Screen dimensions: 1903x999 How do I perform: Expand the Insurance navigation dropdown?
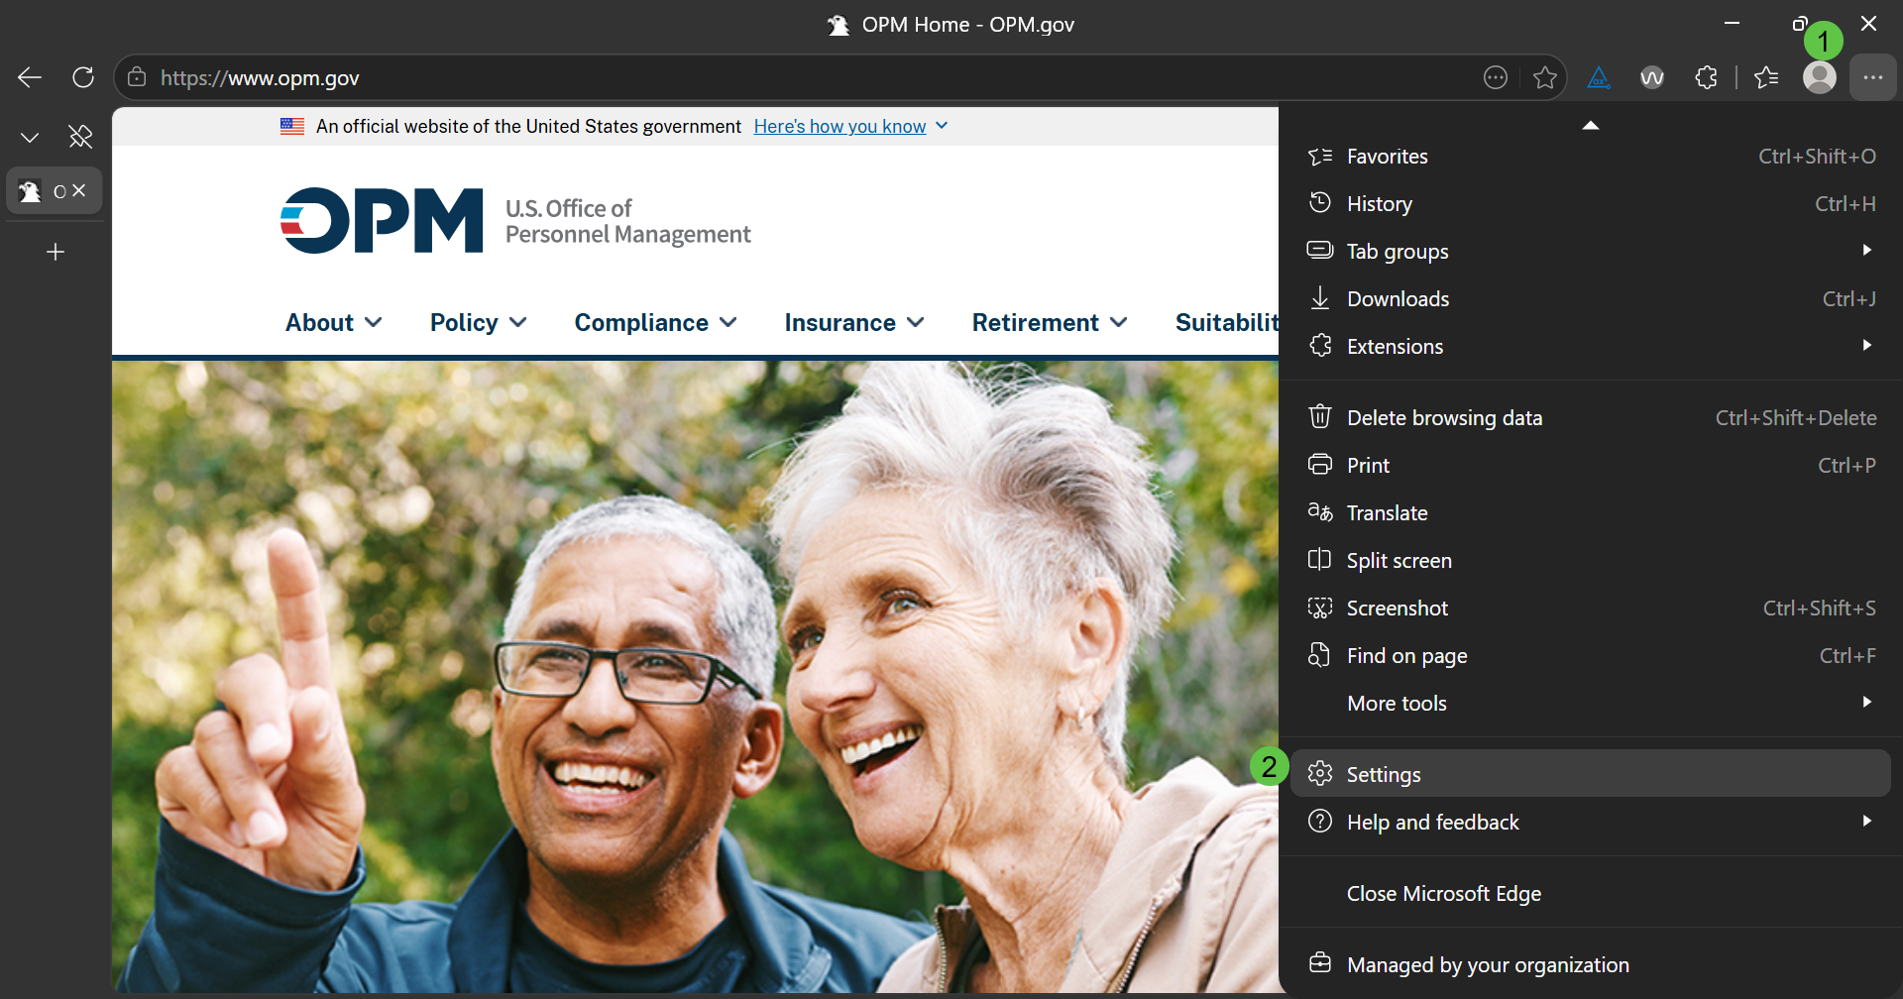point(854,323)
